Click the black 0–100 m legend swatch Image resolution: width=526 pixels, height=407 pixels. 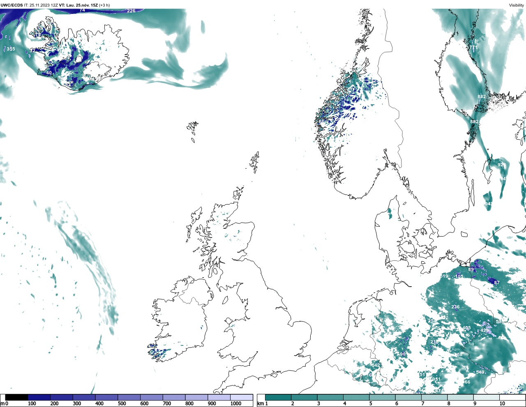17,397
